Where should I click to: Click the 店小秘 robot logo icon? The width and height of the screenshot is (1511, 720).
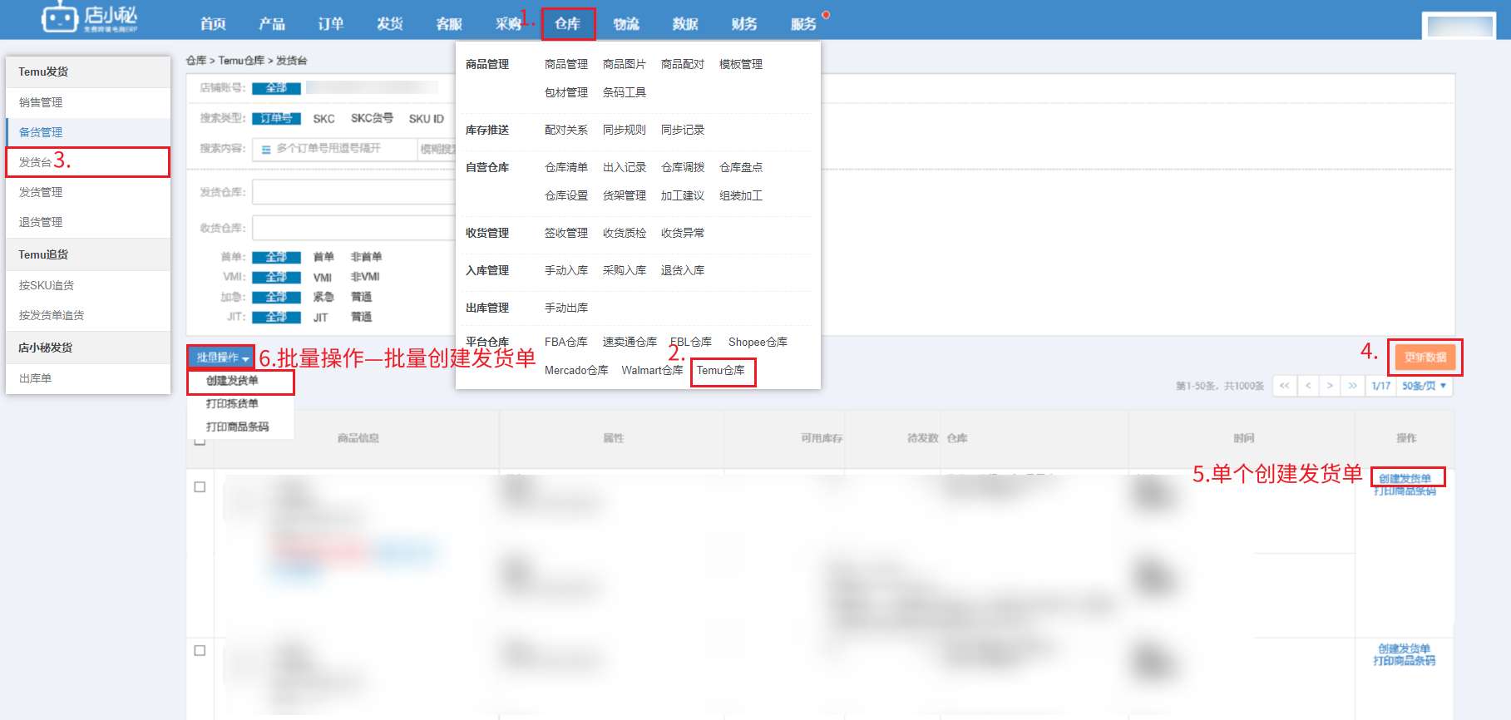pos(60,17)
